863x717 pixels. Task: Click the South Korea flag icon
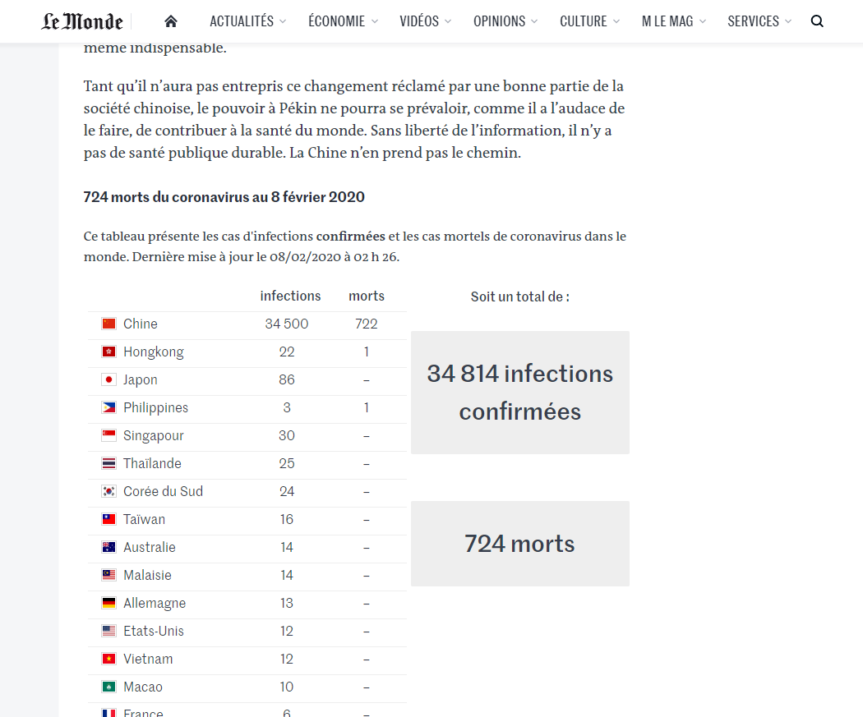click(x=108, y=491)
